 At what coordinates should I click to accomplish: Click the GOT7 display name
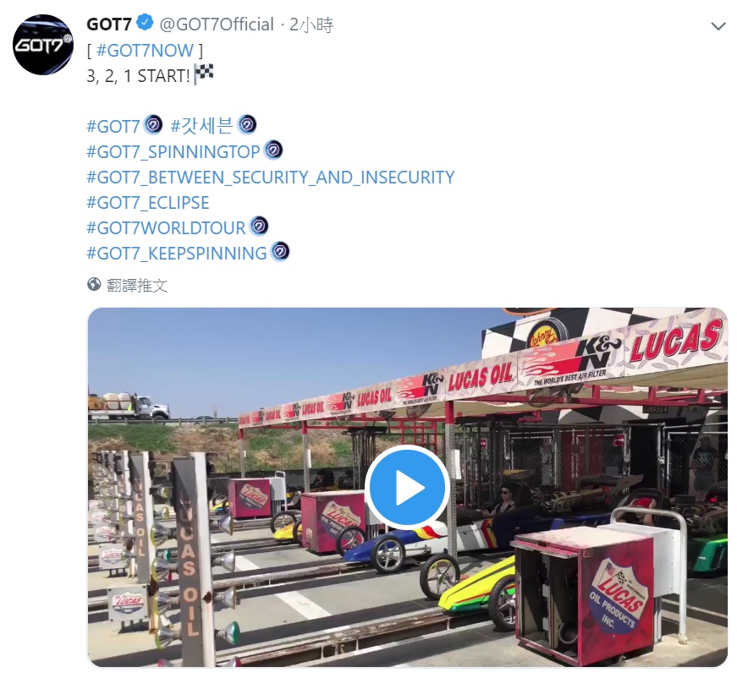109,25
